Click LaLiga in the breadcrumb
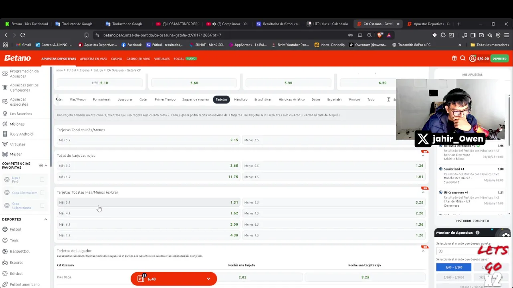The width and height of the screenshot is (513, 288). tap(98, 70)
